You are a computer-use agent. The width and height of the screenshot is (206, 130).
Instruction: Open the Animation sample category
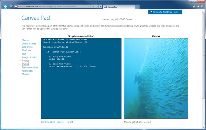tap(27, 71)
